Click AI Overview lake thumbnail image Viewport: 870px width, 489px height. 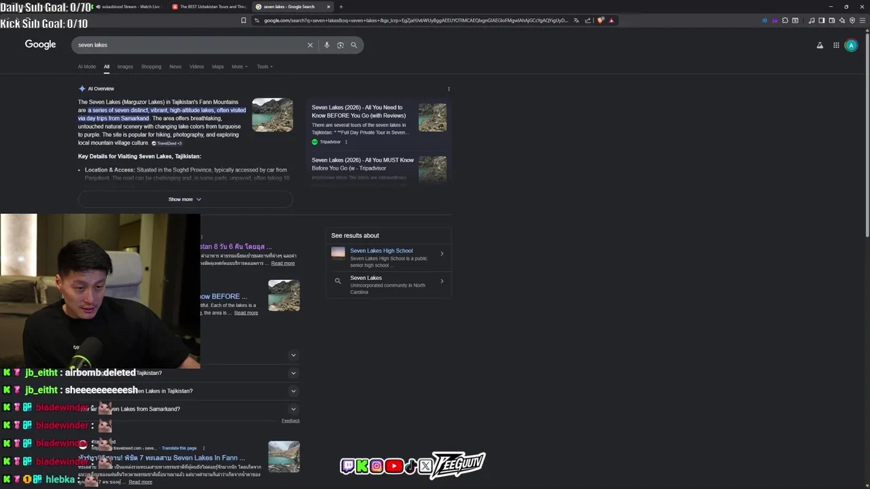tap(273, 115)
